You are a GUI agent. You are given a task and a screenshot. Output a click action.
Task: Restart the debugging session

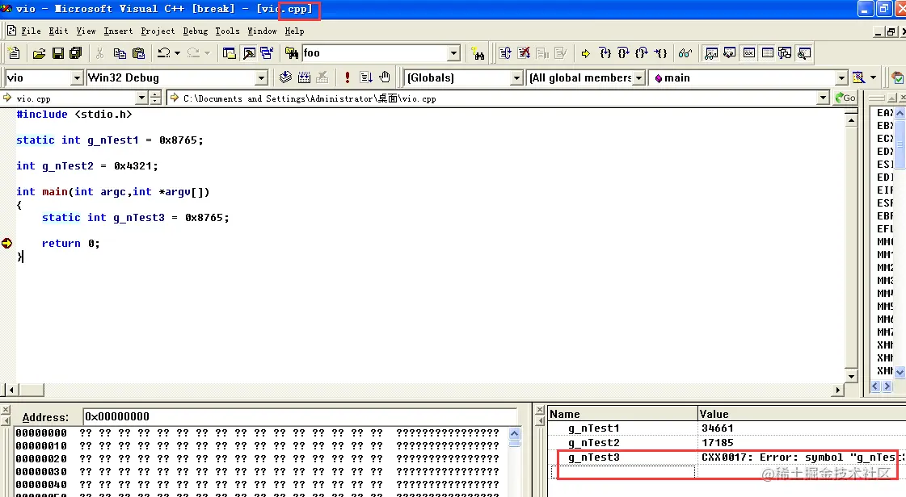(x=506, y=53)
